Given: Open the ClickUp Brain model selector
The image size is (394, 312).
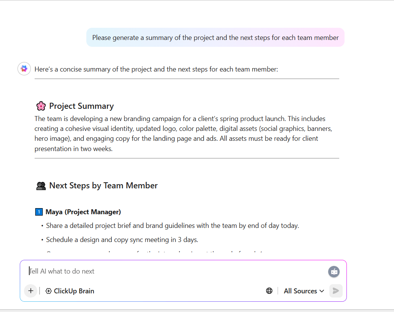Looking at the screenshot, I should pyautogui.click(x=70, y=291).
